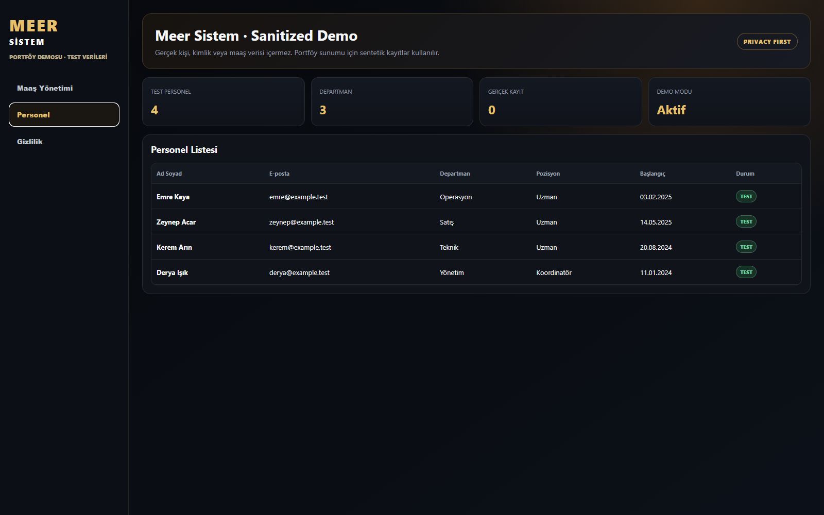Click the Pozisyon column header

(x=548, y=174)
